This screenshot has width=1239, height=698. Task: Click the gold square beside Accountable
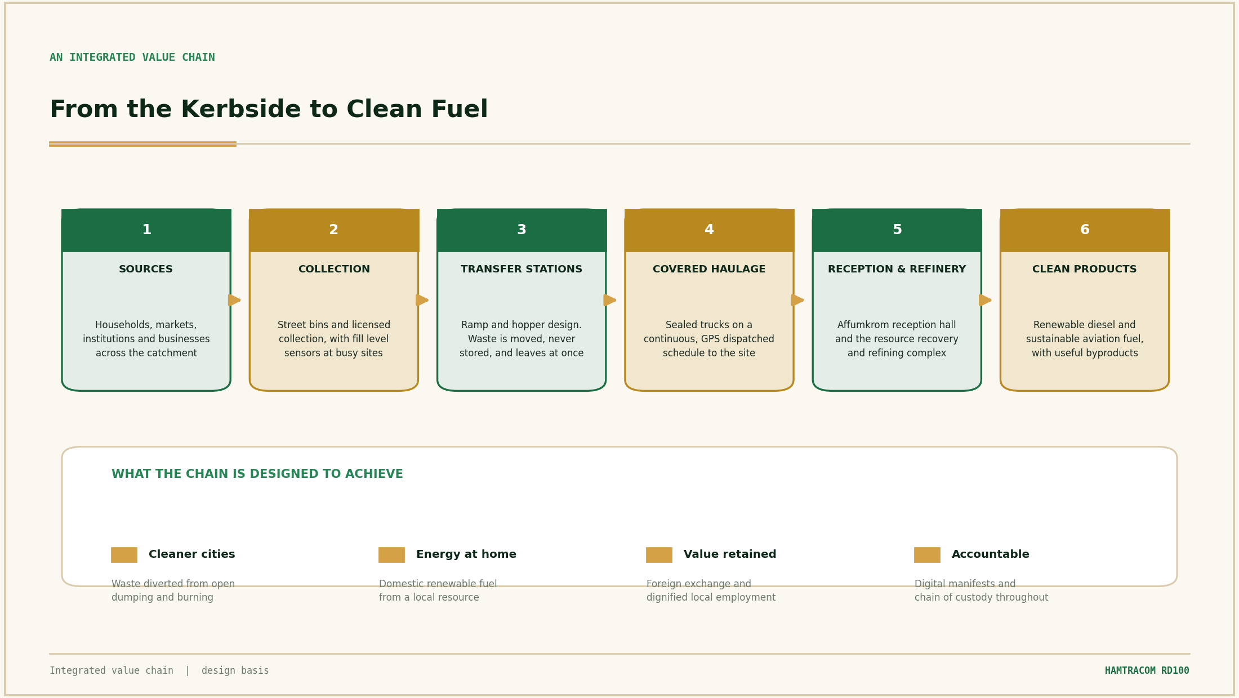927,555
